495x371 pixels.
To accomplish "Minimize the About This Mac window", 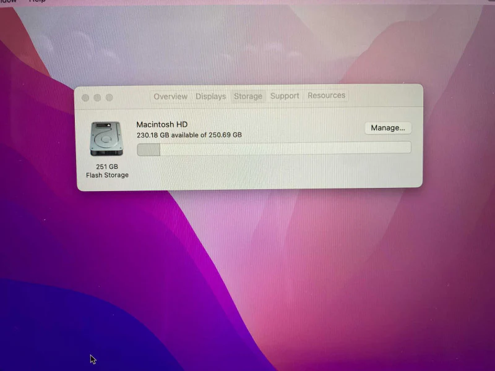I will 97,98.
